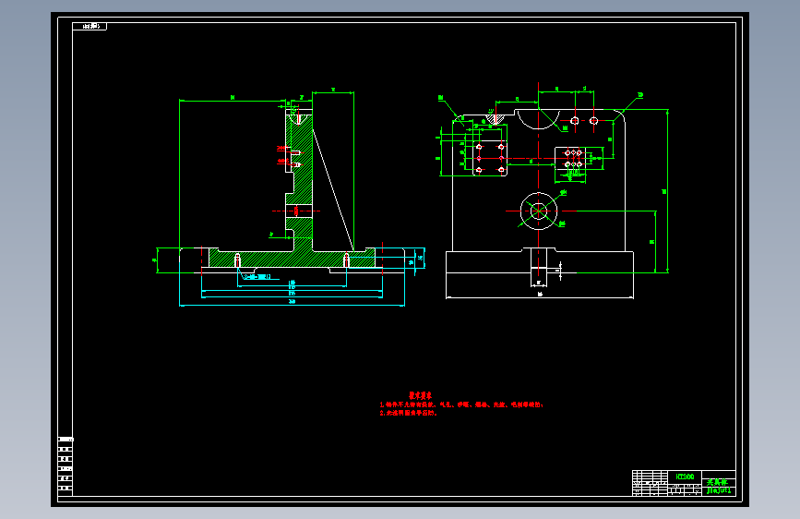800x519 pixels.
Task: Select the second red technical note line
Action: pyautogui.click(x=409, y=413)
